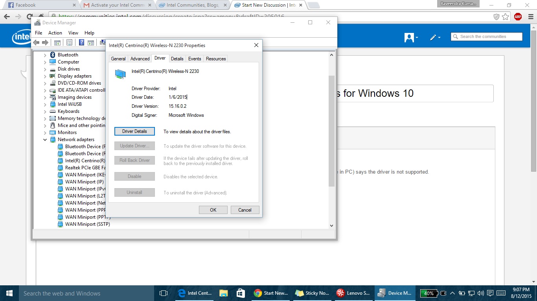The image size is (537, 301).
Task: Click the Forward navigation arrow in Device Manager
Action: [45, 42]
